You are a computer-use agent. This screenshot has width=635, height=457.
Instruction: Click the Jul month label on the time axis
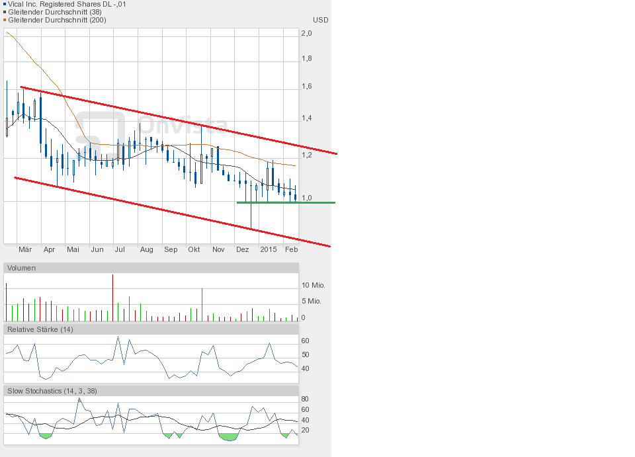(120, 249)
